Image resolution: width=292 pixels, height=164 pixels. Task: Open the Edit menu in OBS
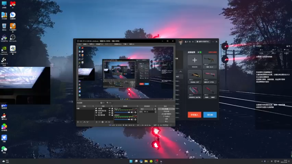tap(85, 44)
